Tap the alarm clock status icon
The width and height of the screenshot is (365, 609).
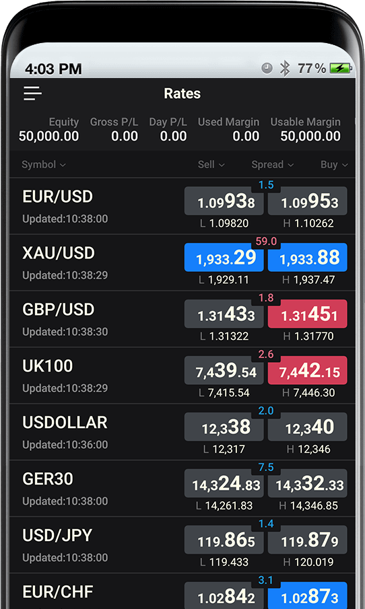pyautogui.click(x=267, y=69)
